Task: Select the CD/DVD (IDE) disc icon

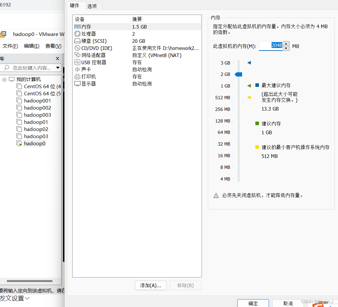Action: [x=77, y=48]
